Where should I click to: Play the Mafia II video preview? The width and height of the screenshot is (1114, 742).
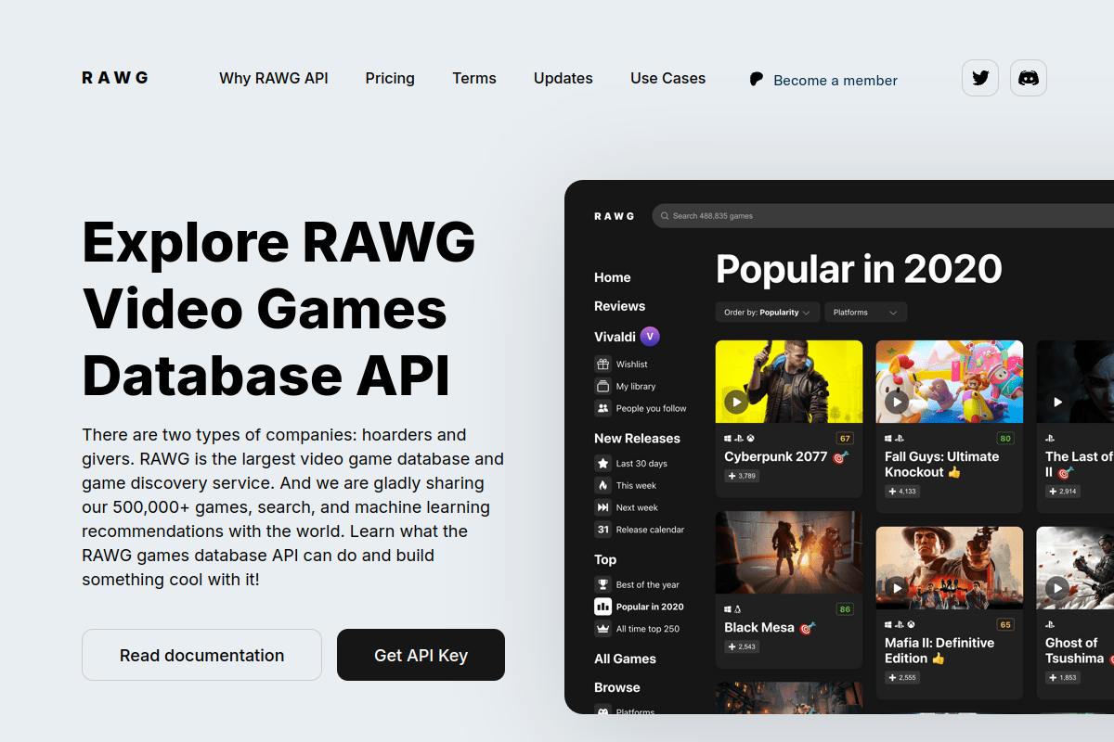point(897,588)
